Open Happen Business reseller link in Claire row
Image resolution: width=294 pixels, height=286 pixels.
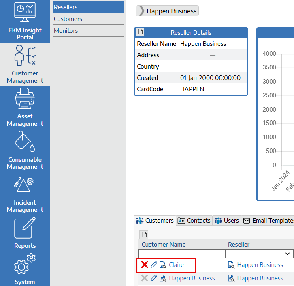click(x=260, y=265)
